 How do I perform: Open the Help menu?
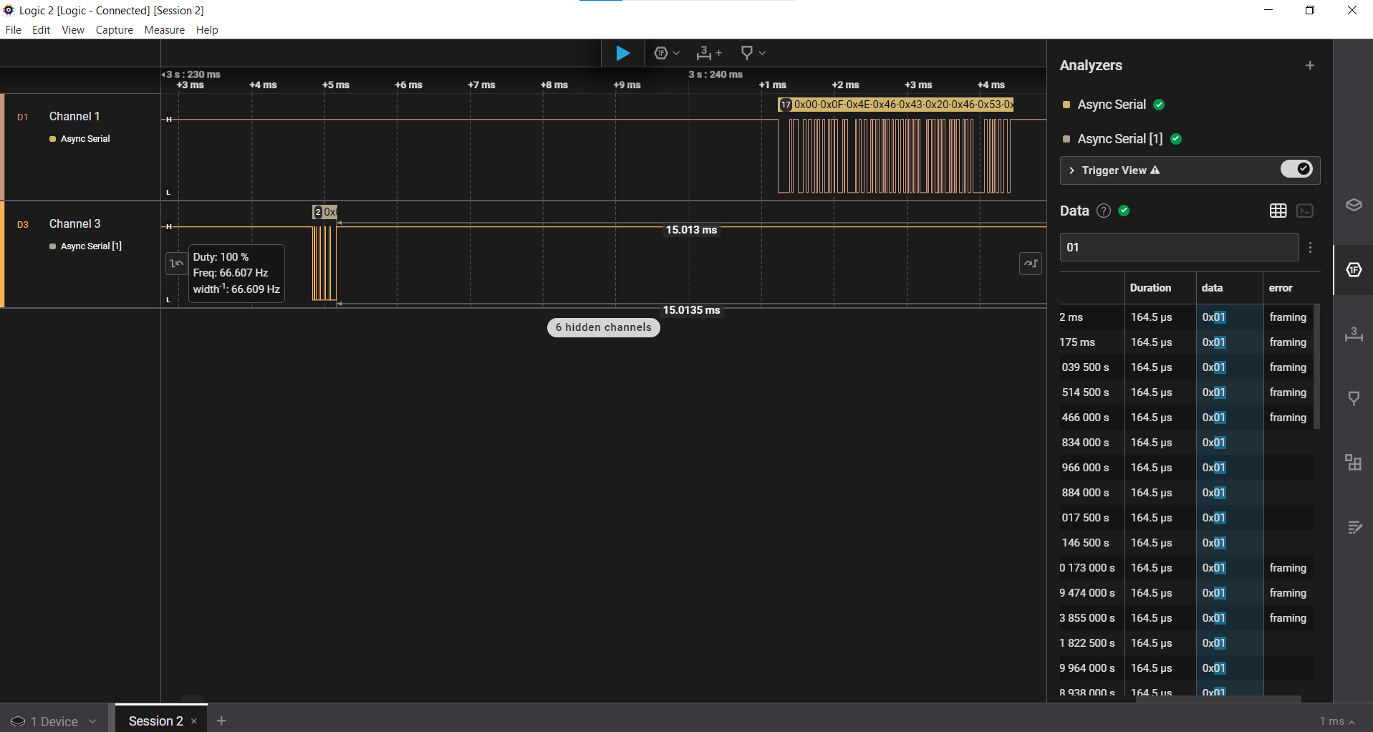[207, 30]
